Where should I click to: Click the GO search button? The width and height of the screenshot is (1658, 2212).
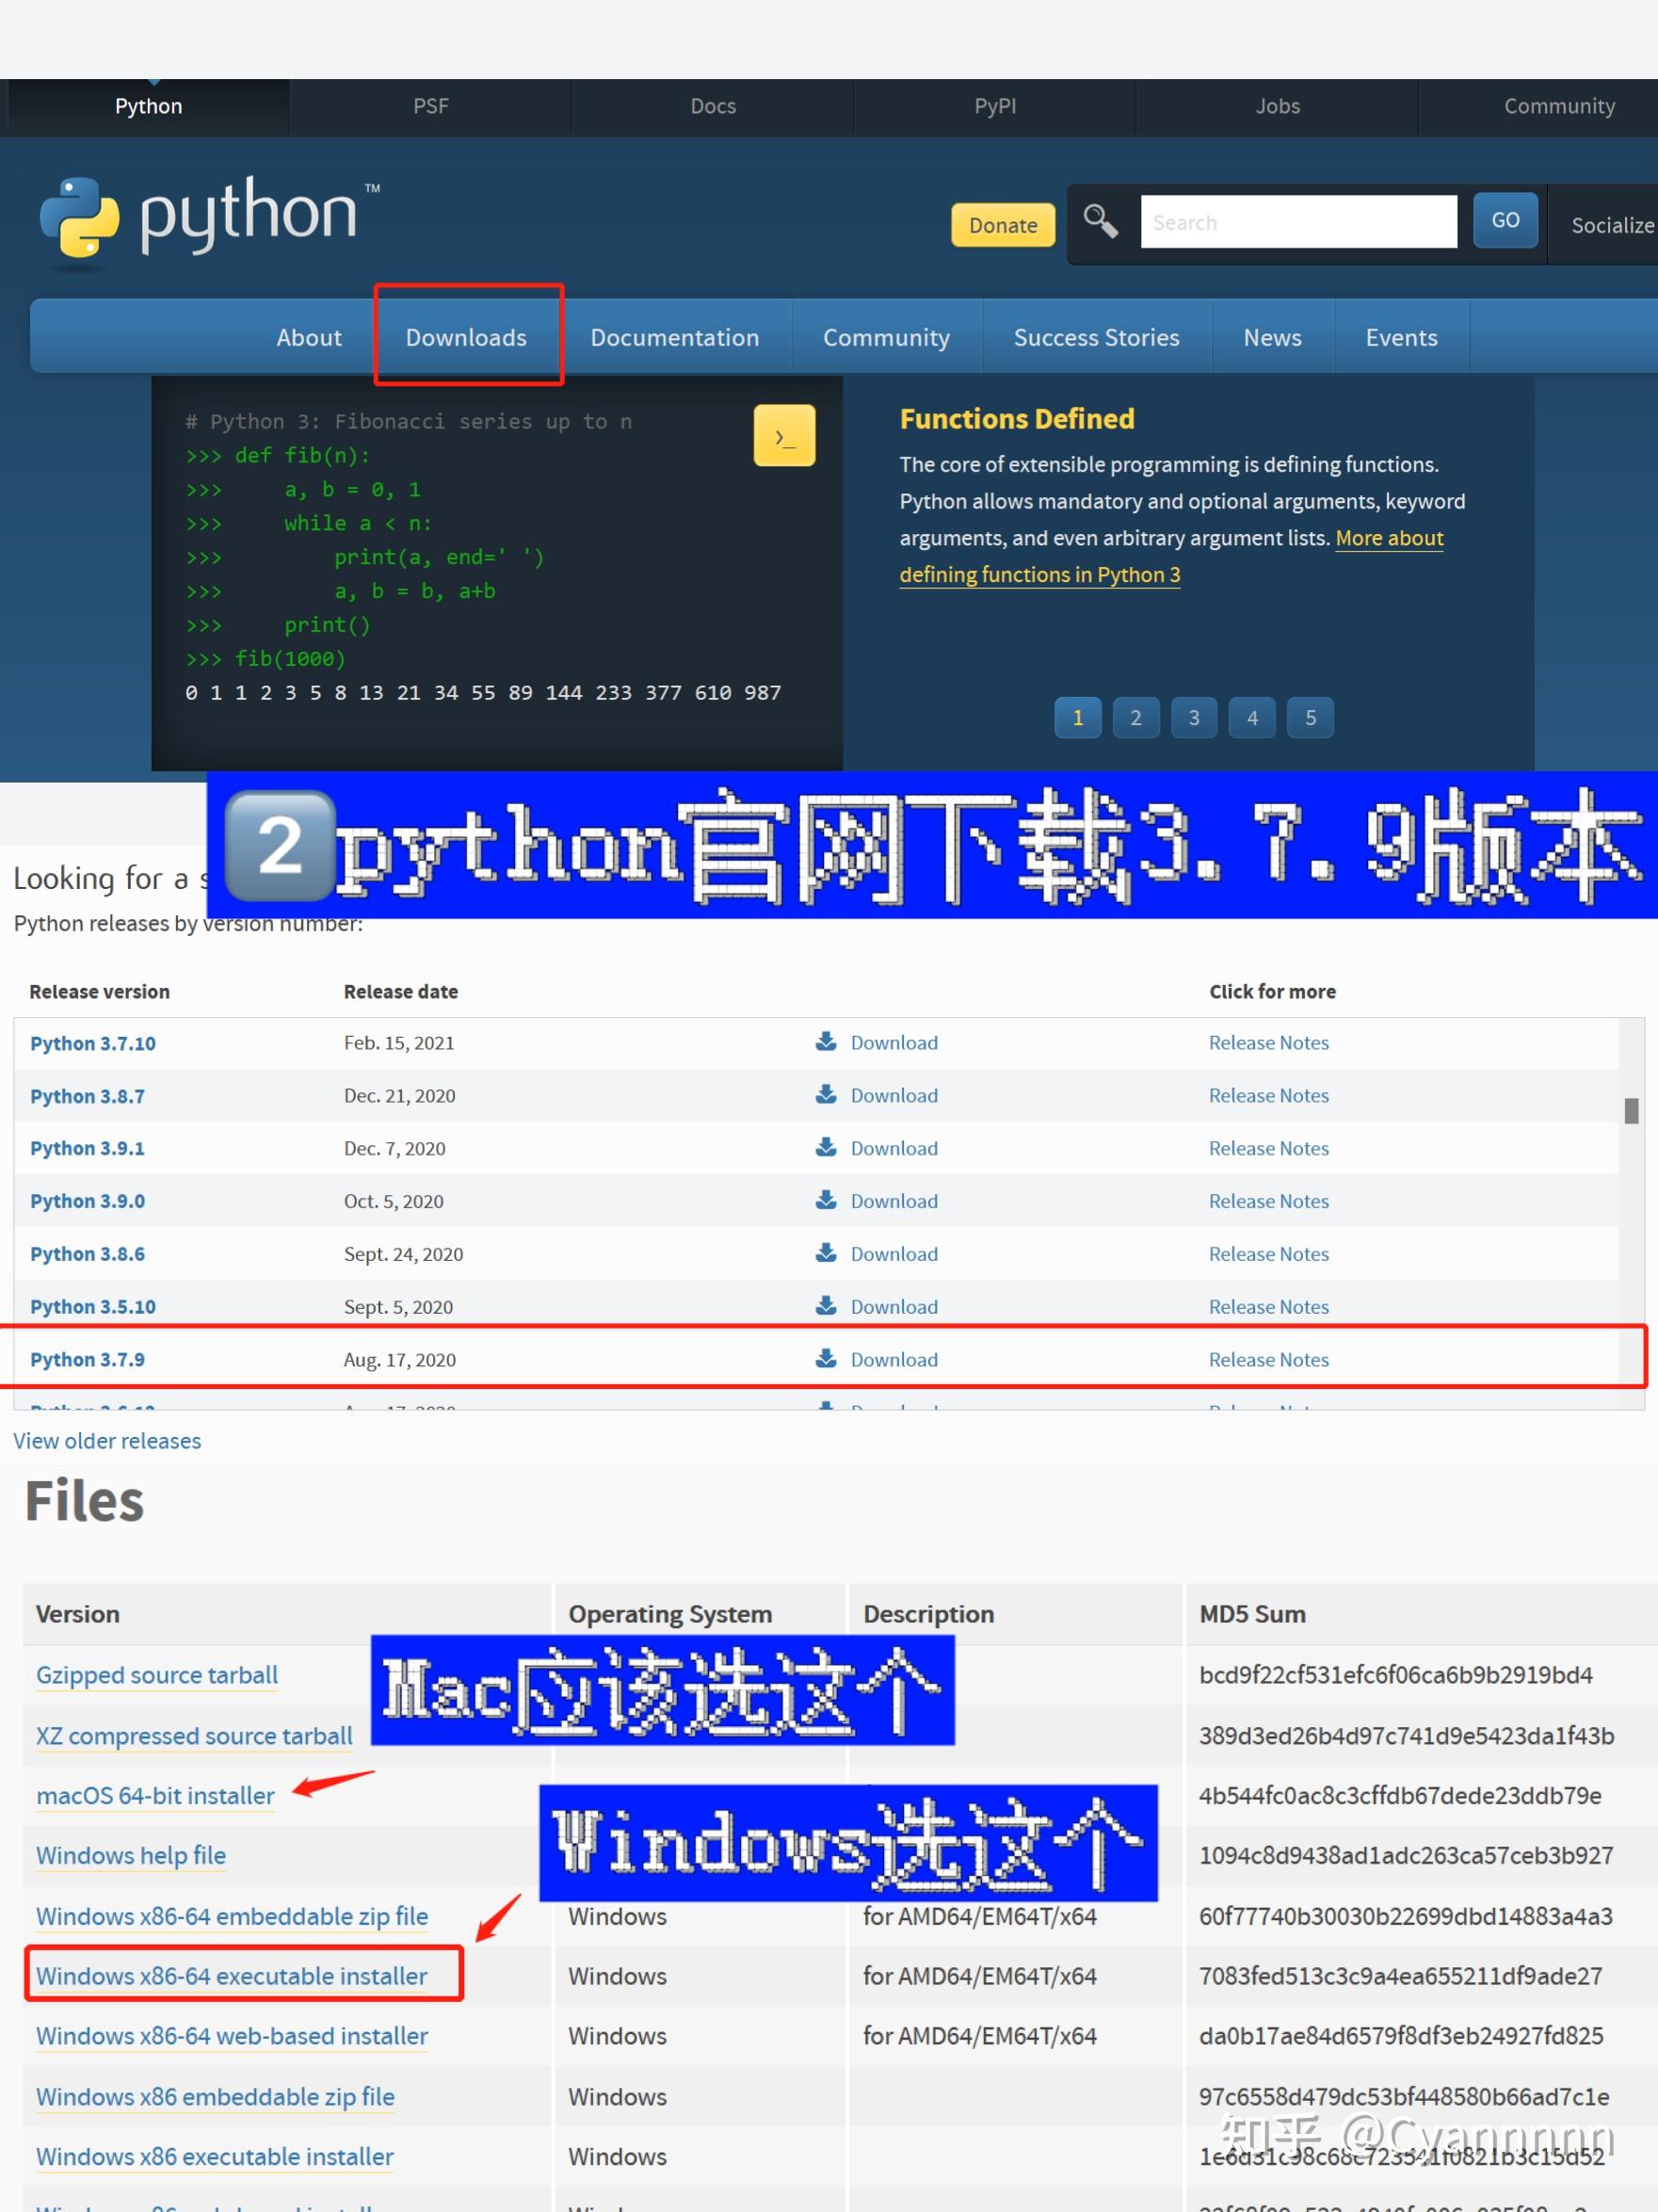click(x=1505, y=221)
